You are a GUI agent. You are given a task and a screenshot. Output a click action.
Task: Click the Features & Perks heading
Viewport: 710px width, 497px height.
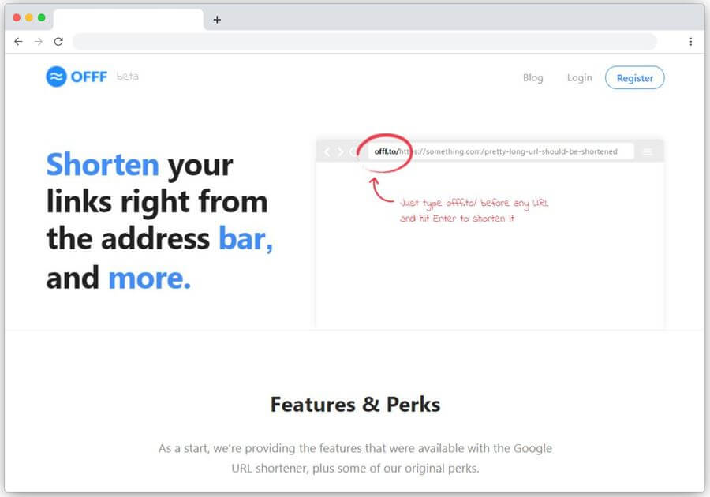[355, 404]
